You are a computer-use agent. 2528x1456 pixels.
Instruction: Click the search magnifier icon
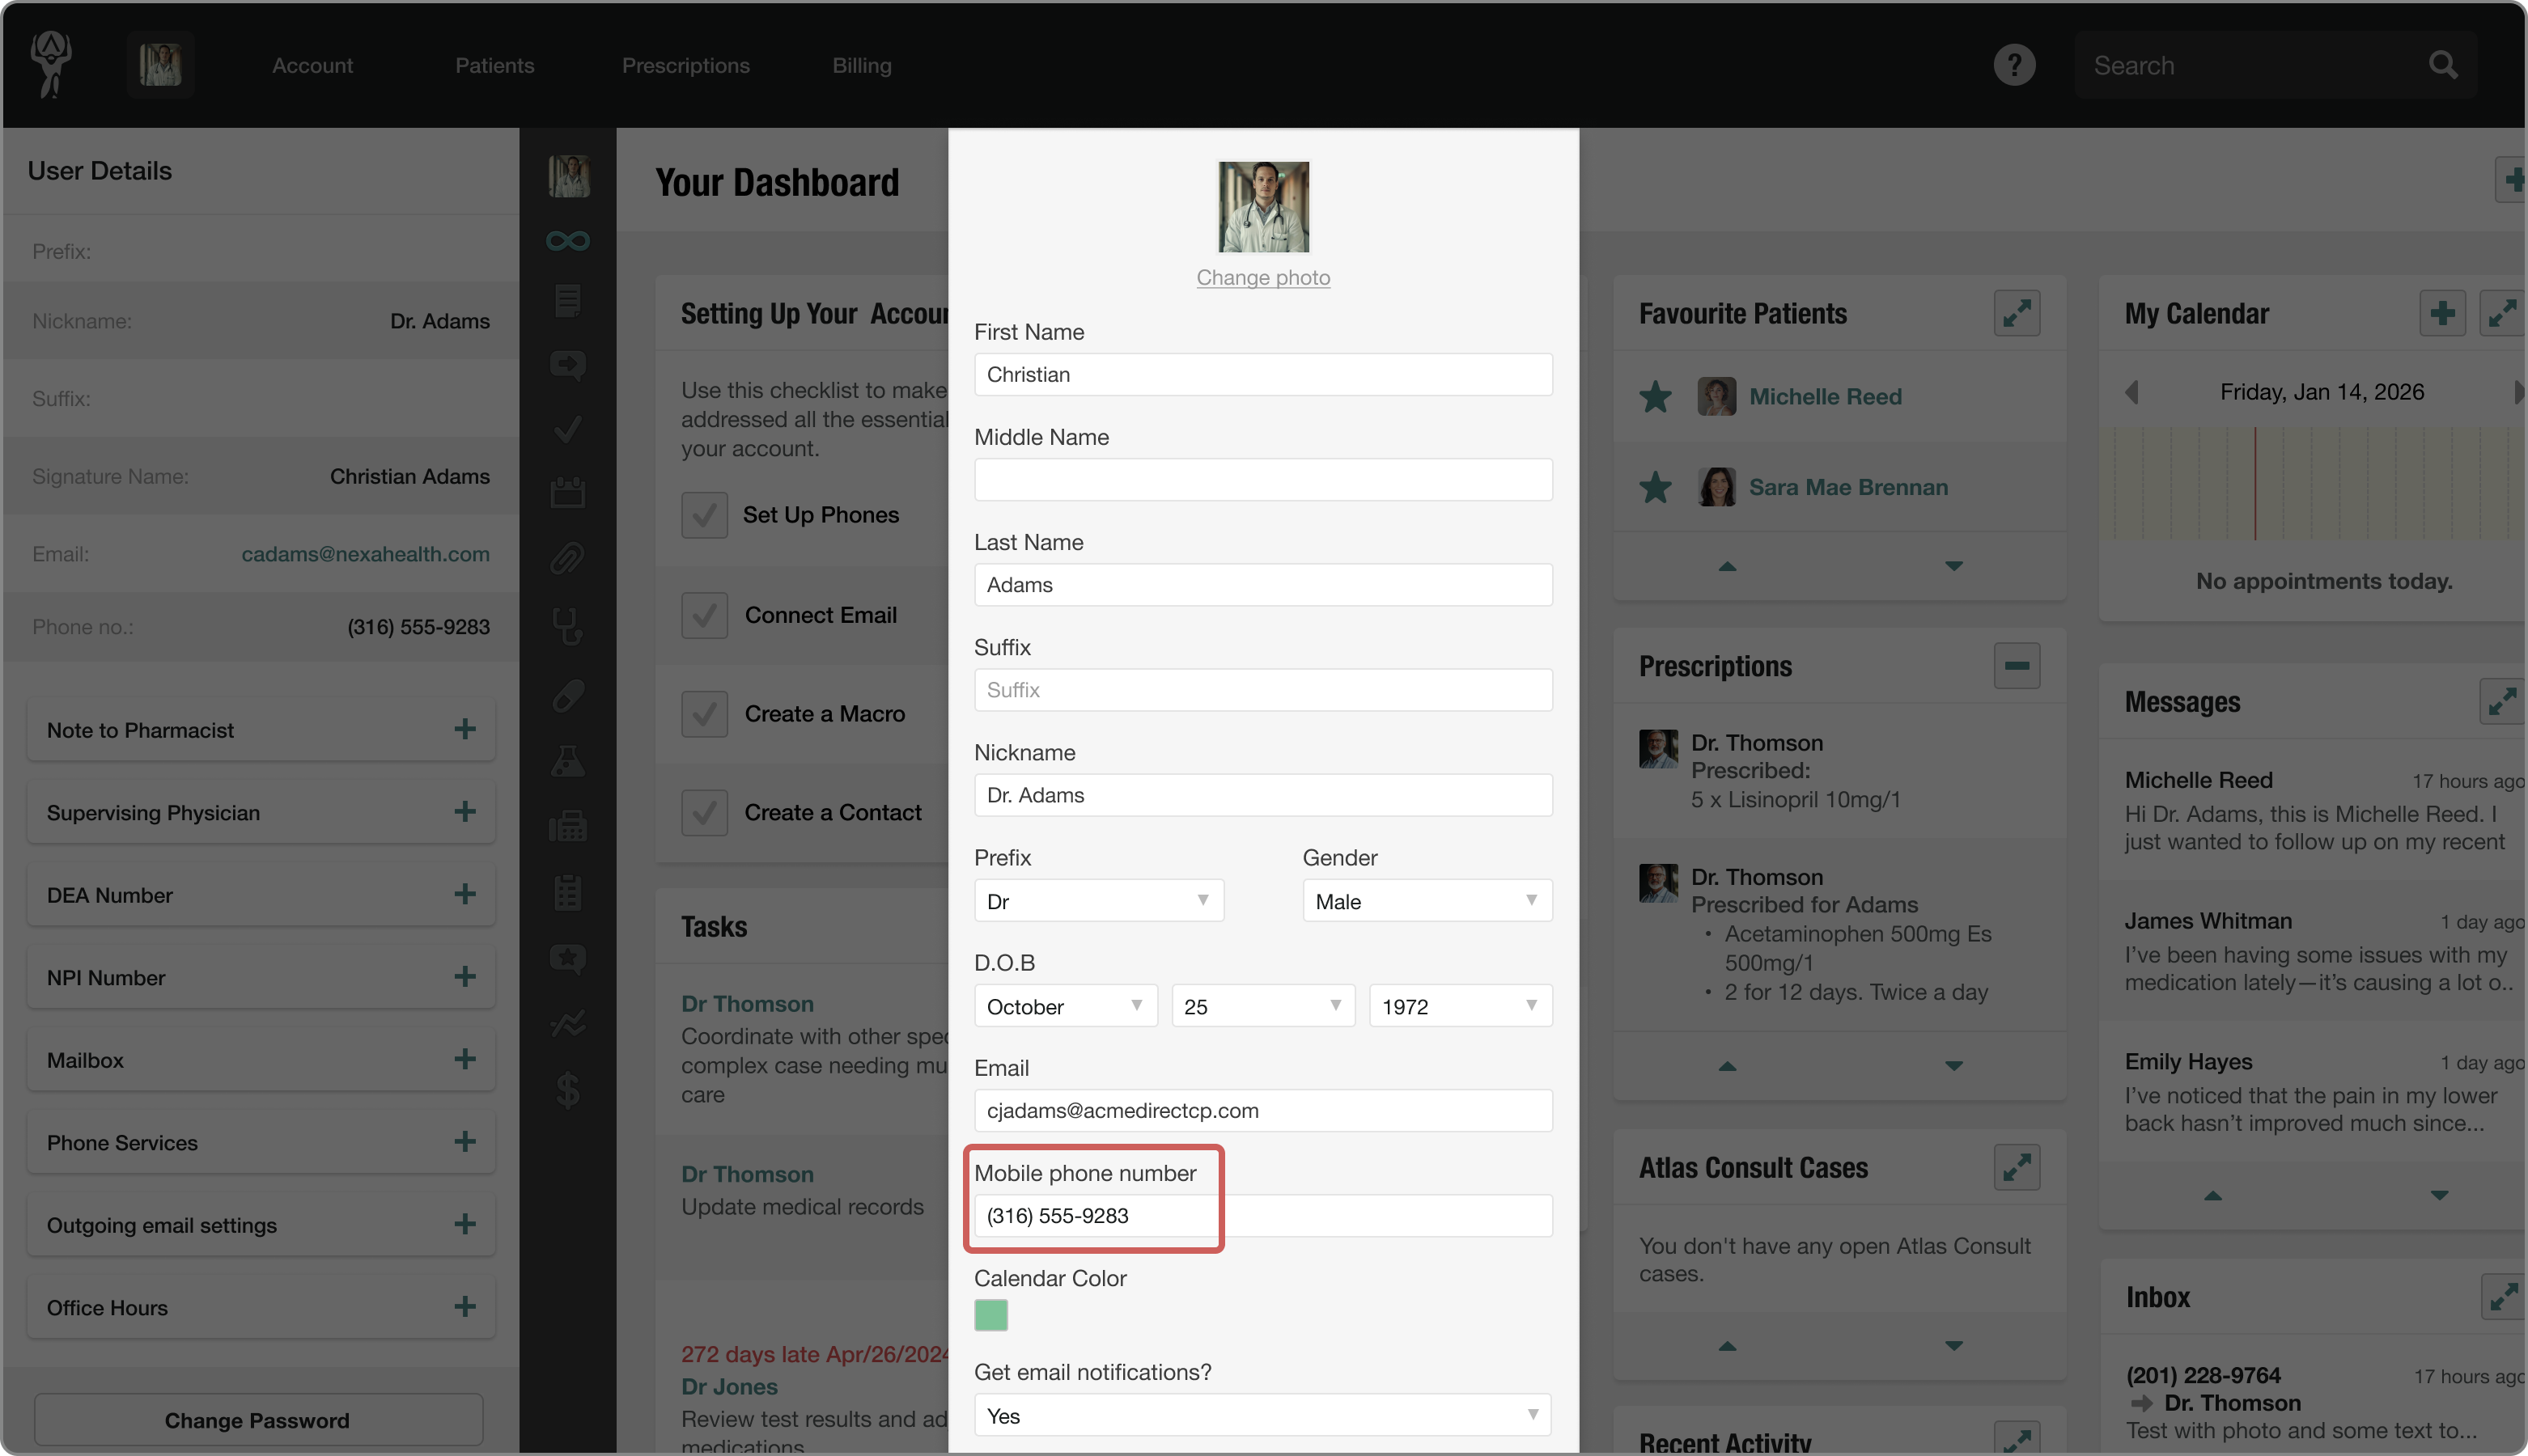tap(2443, 65)
